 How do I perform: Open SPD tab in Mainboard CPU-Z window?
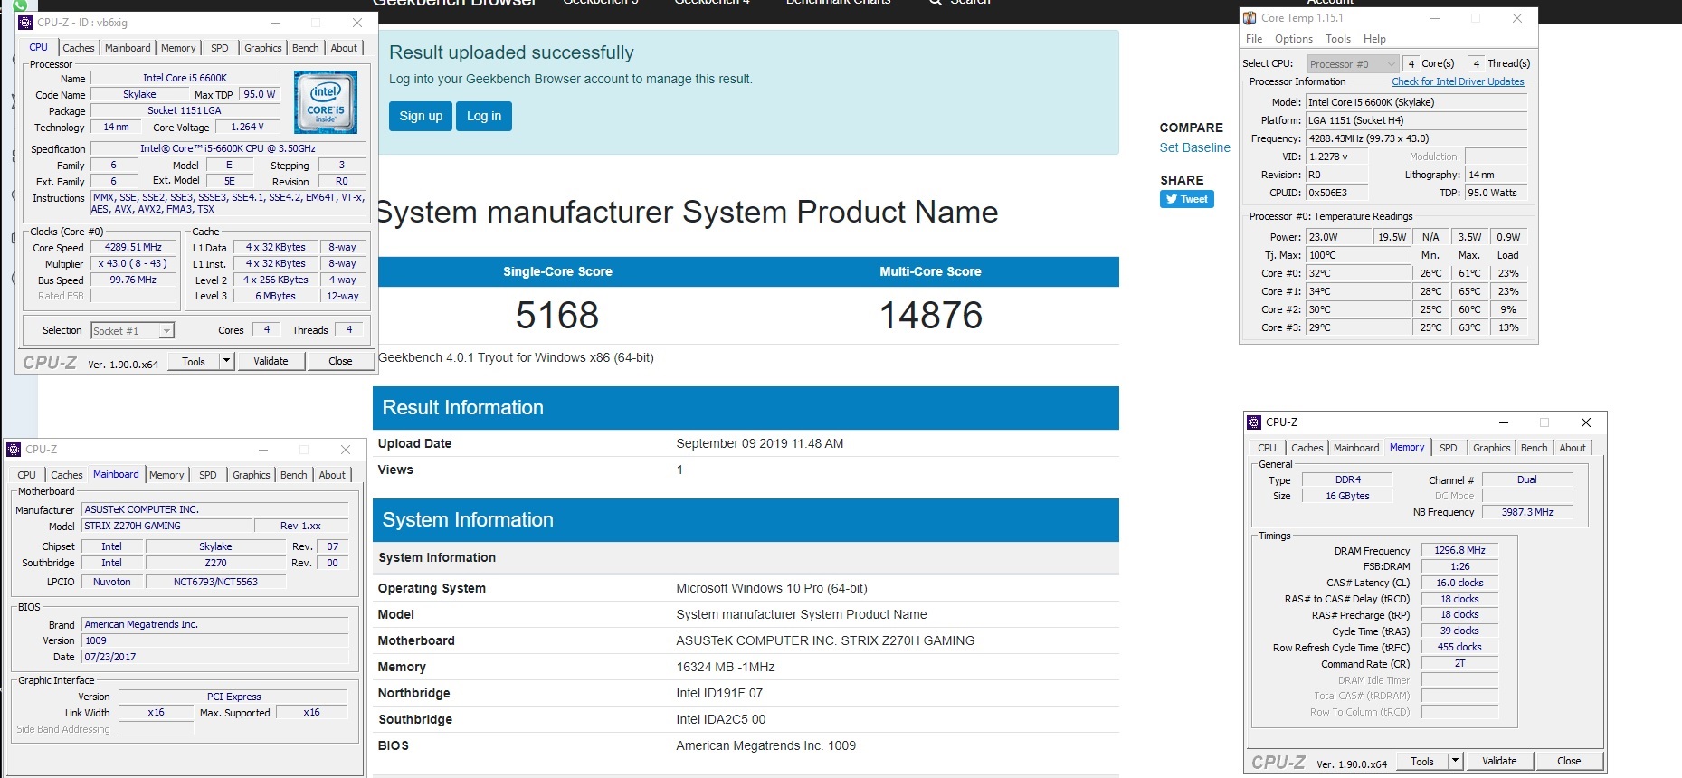[208, 475]
